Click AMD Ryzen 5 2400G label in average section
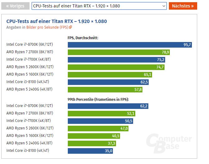This screenshot has width=209, height=164. click(29, 89)
